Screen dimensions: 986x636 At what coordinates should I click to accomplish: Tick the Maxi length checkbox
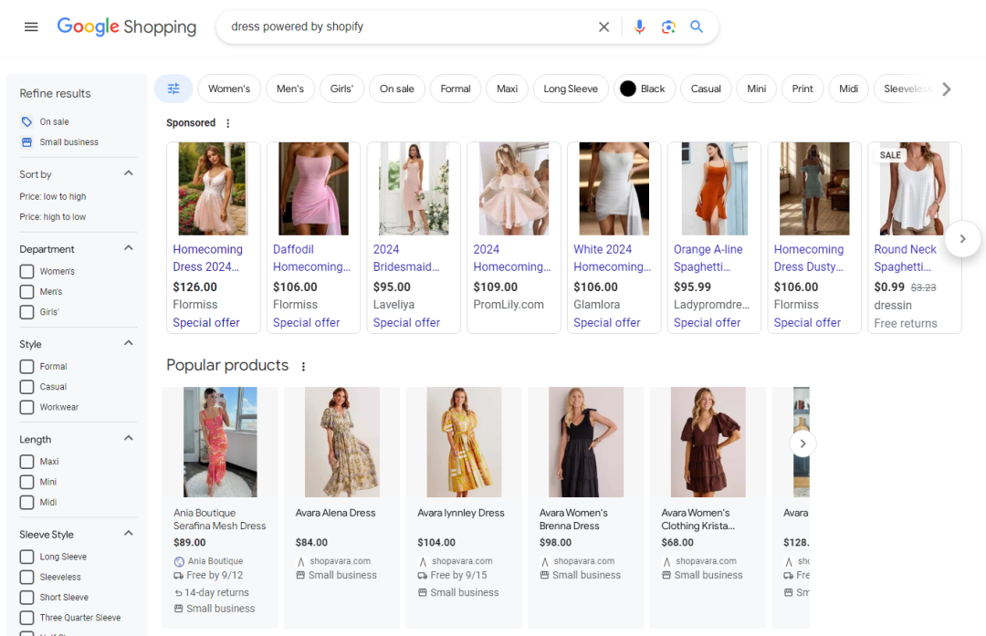27,462
